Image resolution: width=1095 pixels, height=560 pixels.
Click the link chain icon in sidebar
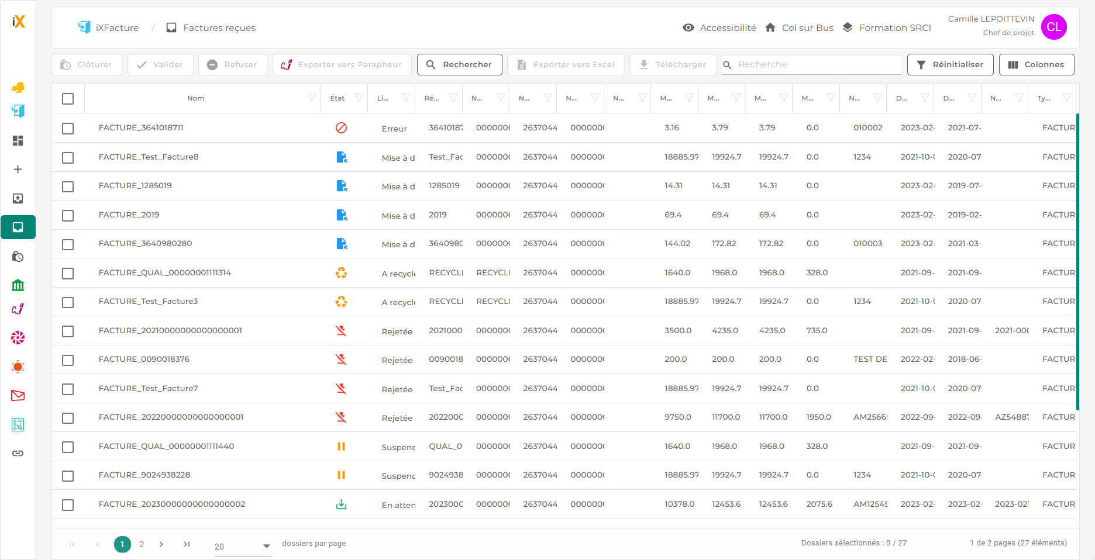pos(18,454)
